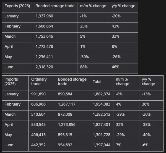Screen dimensions: 166x153
Task: Click the March ordinary trade value 510,604
Action: (x=39, y=114)
